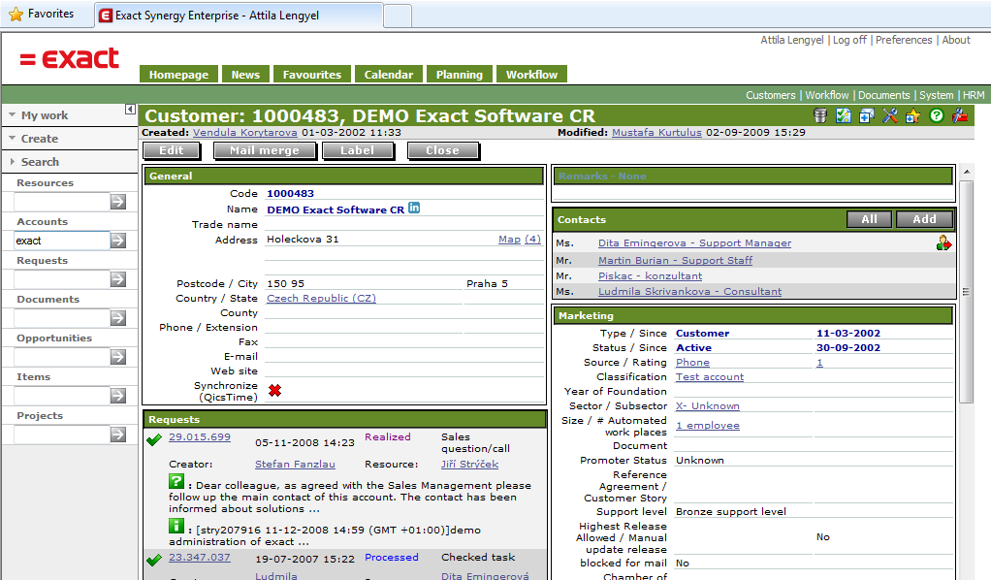Click the Label button
Viewport: 991px width, 580px height.
[x=358, y=150]
